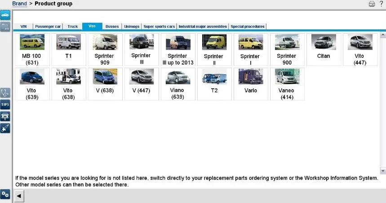Click the scrollbar down arrow
386x203 pixels.
pyautogui.click(x=383, y=170)
